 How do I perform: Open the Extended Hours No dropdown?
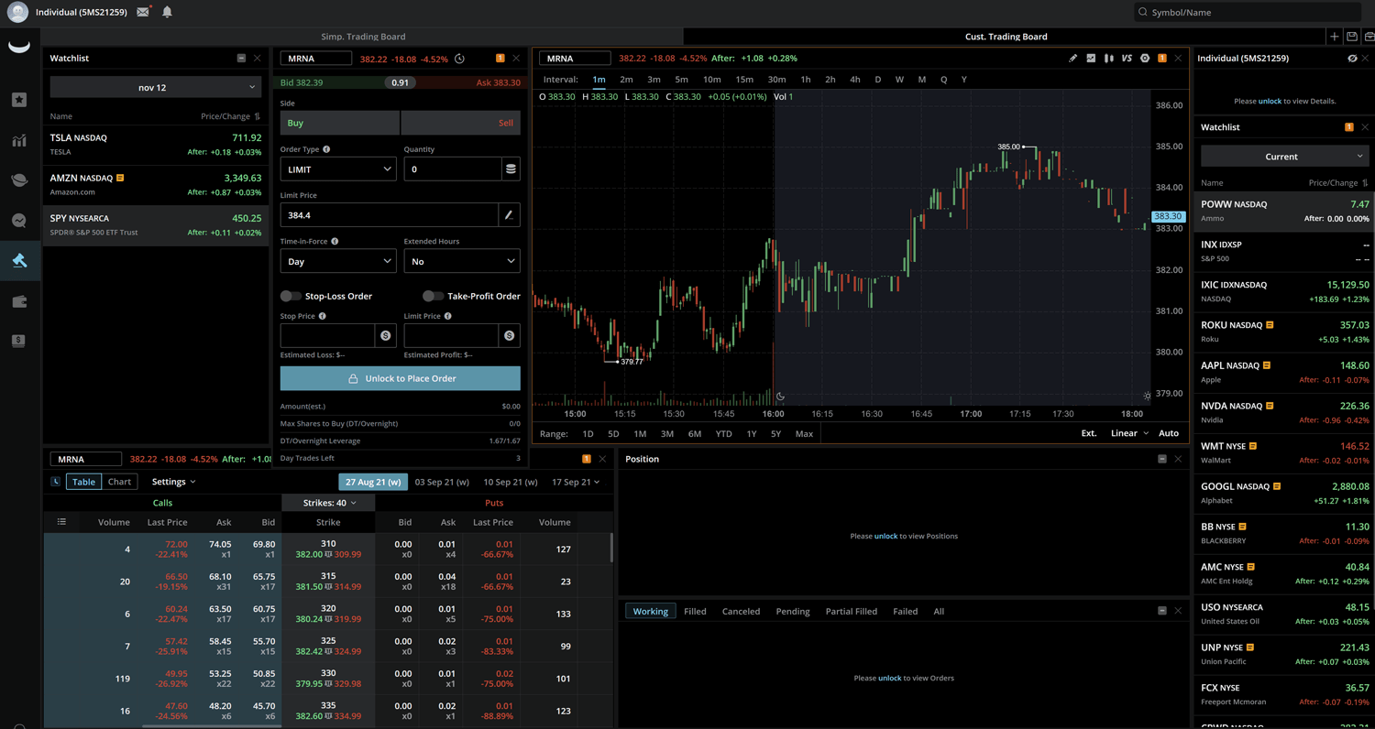462,261
